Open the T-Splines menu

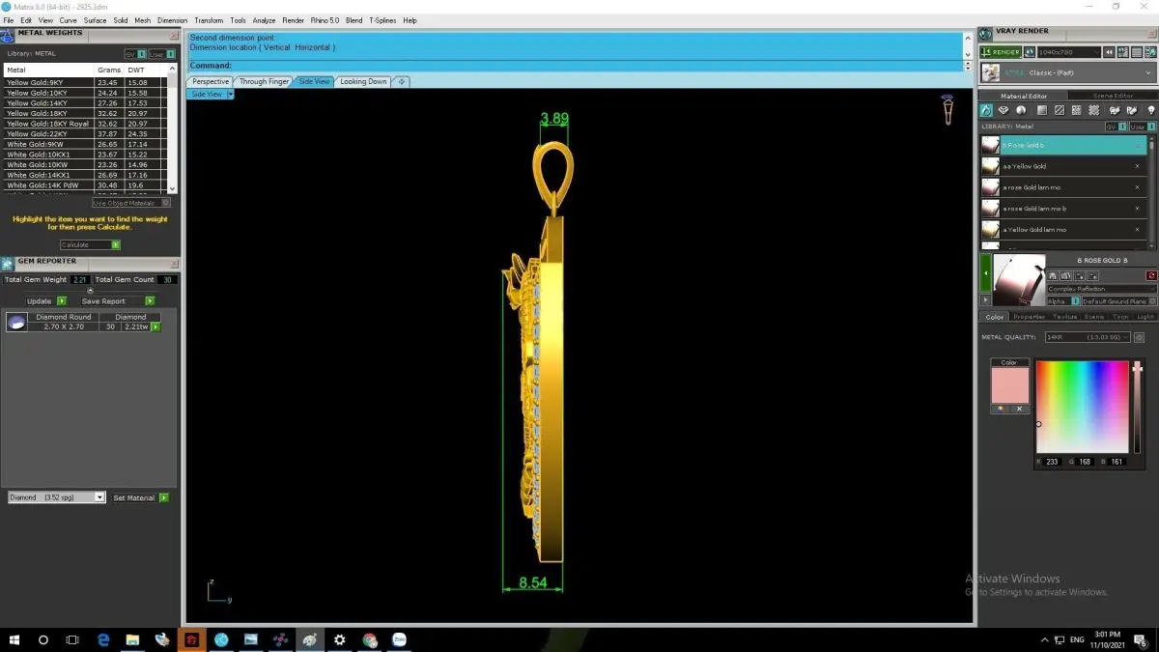[382, 20]
